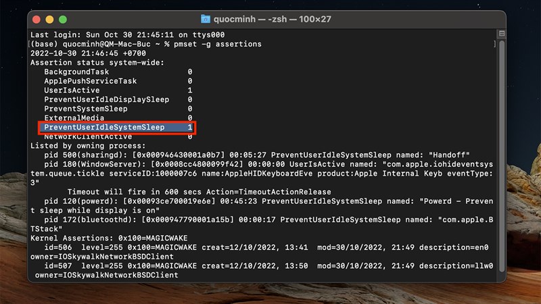
Task: Click the 'ApplePushServiceTask' row
Action: click(118, 81)
